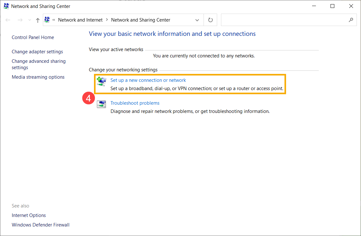Open the Troubleshoot problems link
Image resolution: width=361 pixels, height=236 pixels.
135,103
